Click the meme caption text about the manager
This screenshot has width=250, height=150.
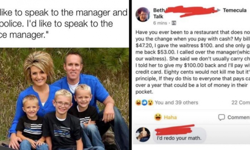click(64, 24)
